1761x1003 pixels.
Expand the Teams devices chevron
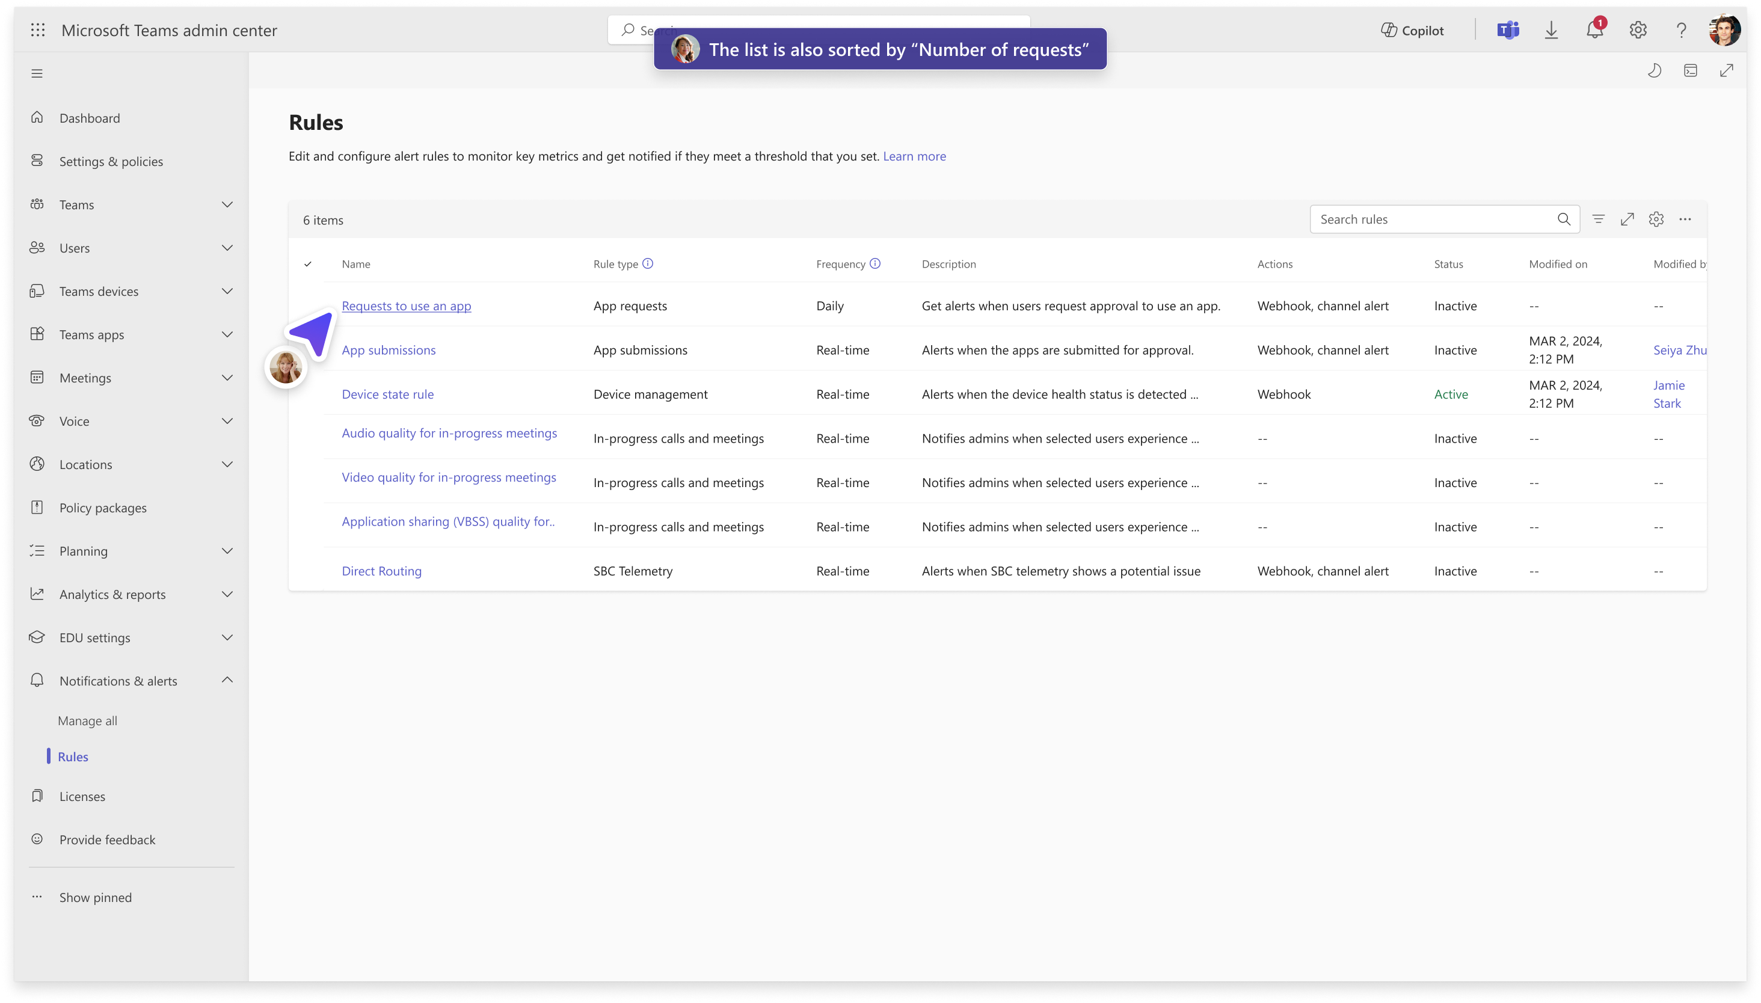pos(227,292)
